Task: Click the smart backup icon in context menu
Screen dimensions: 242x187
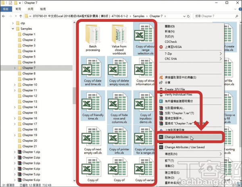Action: point(161,101)
